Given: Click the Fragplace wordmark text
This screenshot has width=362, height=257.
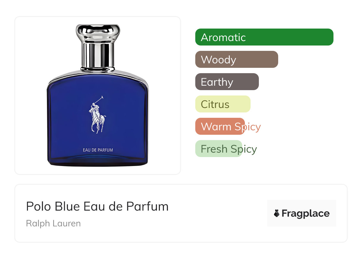Looking at the screenshot, I should point(306,214).
